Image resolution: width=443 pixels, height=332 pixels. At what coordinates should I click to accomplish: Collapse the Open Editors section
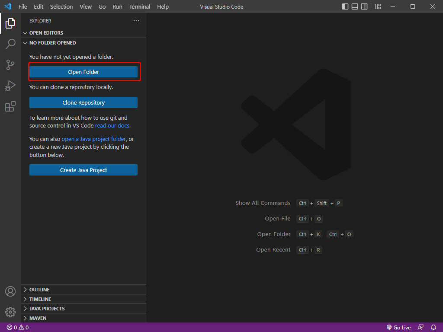pyautogui.click(x=83, y=33)
